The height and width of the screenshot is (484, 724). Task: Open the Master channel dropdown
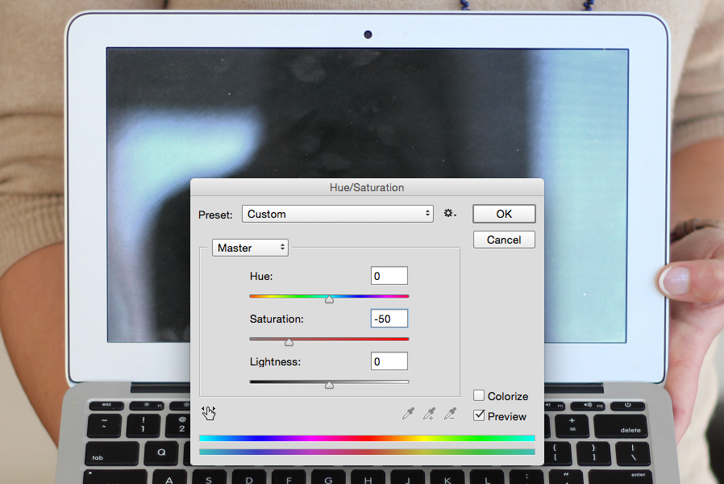point(250,248)
